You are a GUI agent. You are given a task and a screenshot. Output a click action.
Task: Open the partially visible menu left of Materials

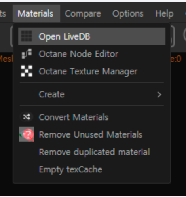[x=3, y=14]
